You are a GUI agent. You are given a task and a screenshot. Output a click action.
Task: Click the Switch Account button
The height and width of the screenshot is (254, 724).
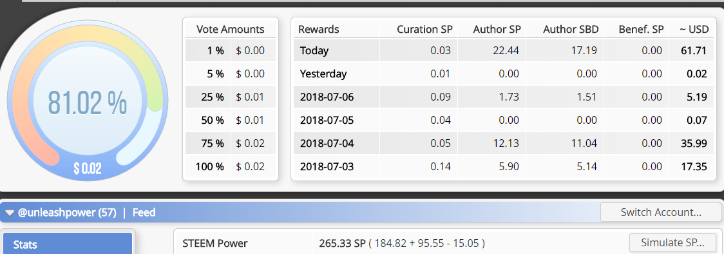tap(661, 213)
